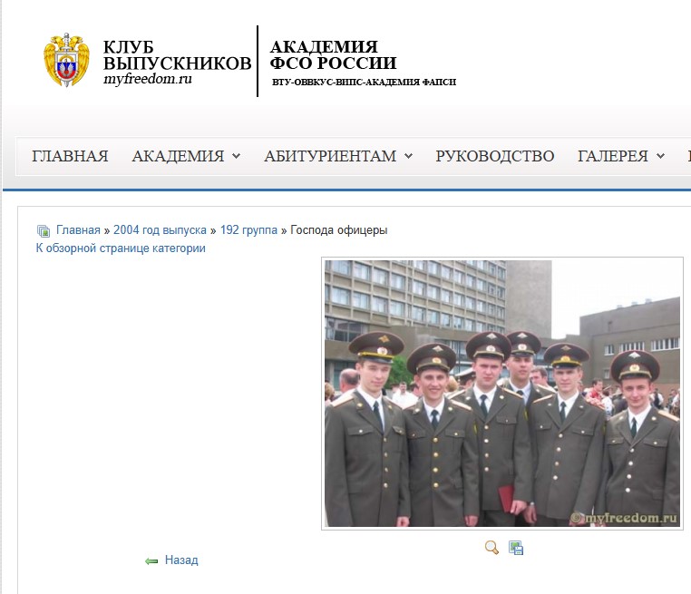This screenshot has height=594, width=691.
Task: Follow the Главная breadcrumb link
Action: tap(78, 230)
